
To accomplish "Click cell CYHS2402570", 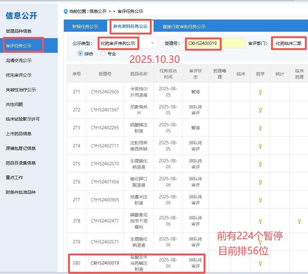I will tap(105, 164).
